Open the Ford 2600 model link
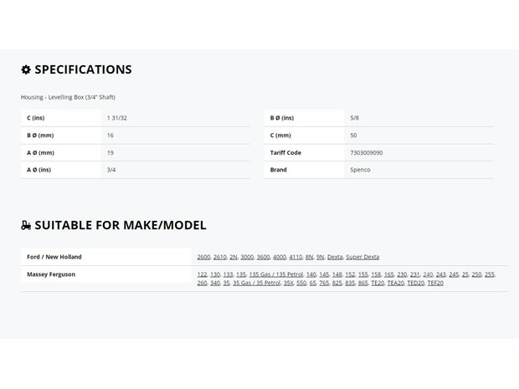The width and height of the screenshot is (519, 389). tap(203, 257)
